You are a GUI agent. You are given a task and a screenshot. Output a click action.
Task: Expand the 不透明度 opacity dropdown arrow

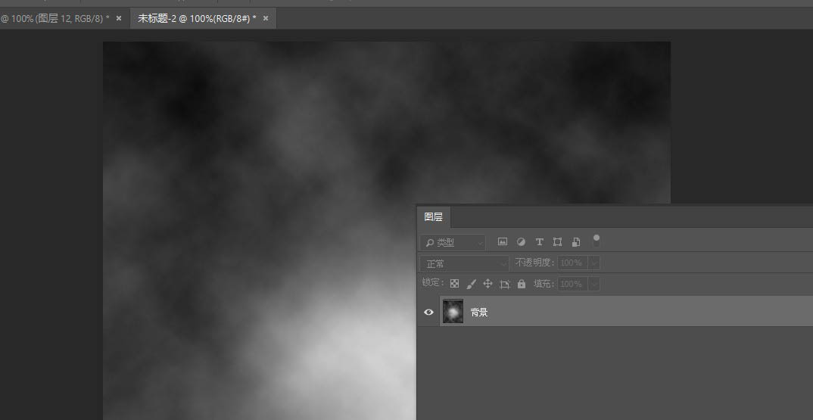point(593,263)
